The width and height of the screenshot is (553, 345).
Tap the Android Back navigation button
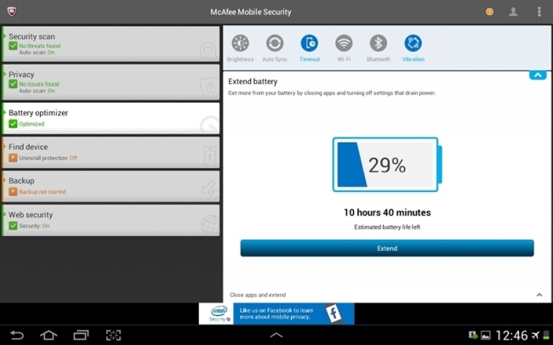click(16, 335)
